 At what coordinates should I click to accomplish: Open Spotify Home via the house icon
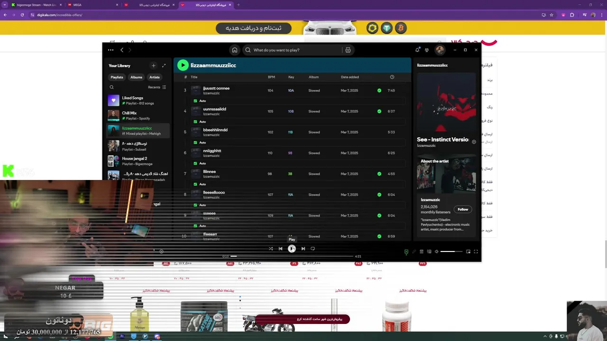point(234,50)
